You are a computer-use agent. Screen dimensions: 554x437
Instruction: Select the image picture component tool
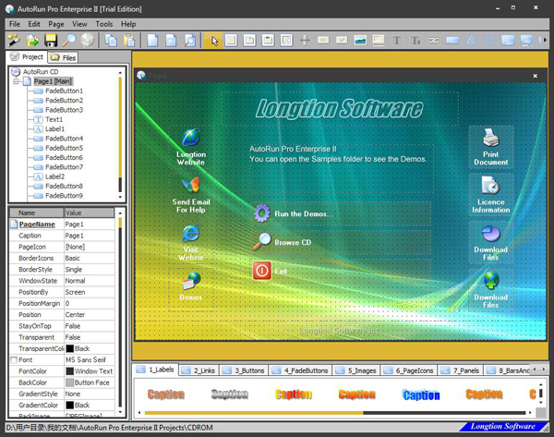(x=360, y=40)
